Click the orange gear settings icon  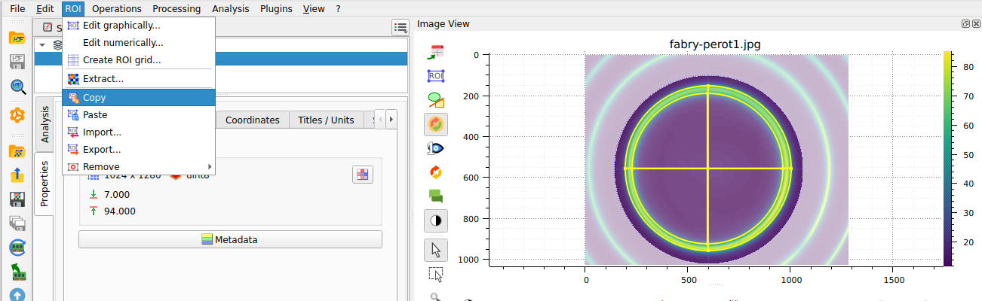(17, 115)
